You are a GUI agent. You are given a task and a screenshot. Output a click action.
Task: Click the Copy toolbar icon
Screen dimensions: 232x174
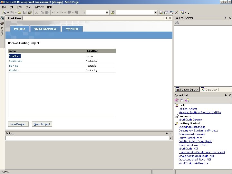(42, 13)
